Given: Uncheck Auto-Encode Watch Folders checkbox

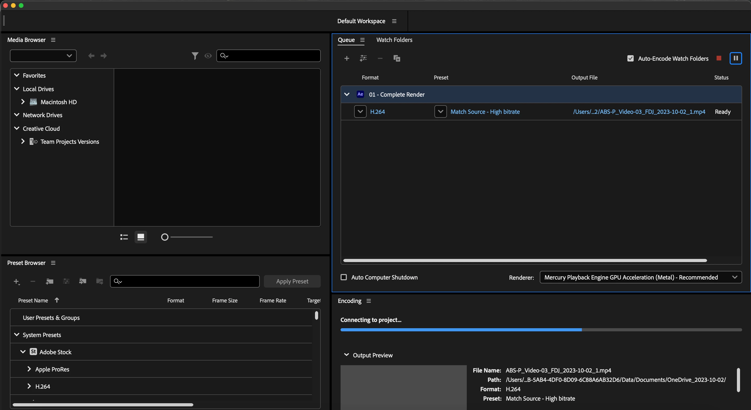Looking at the screenshot, I should point(630,59).
